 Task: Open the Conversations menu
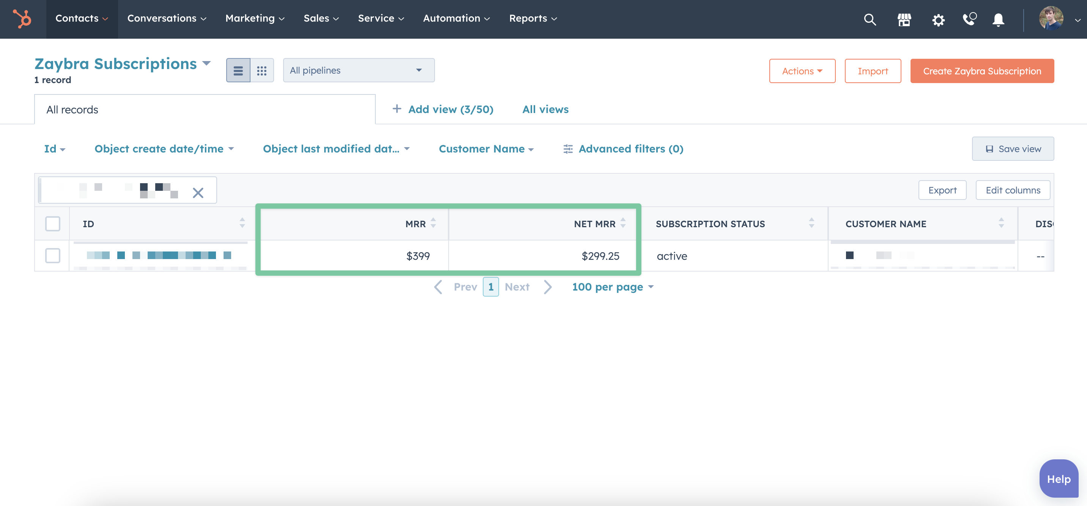167,19
